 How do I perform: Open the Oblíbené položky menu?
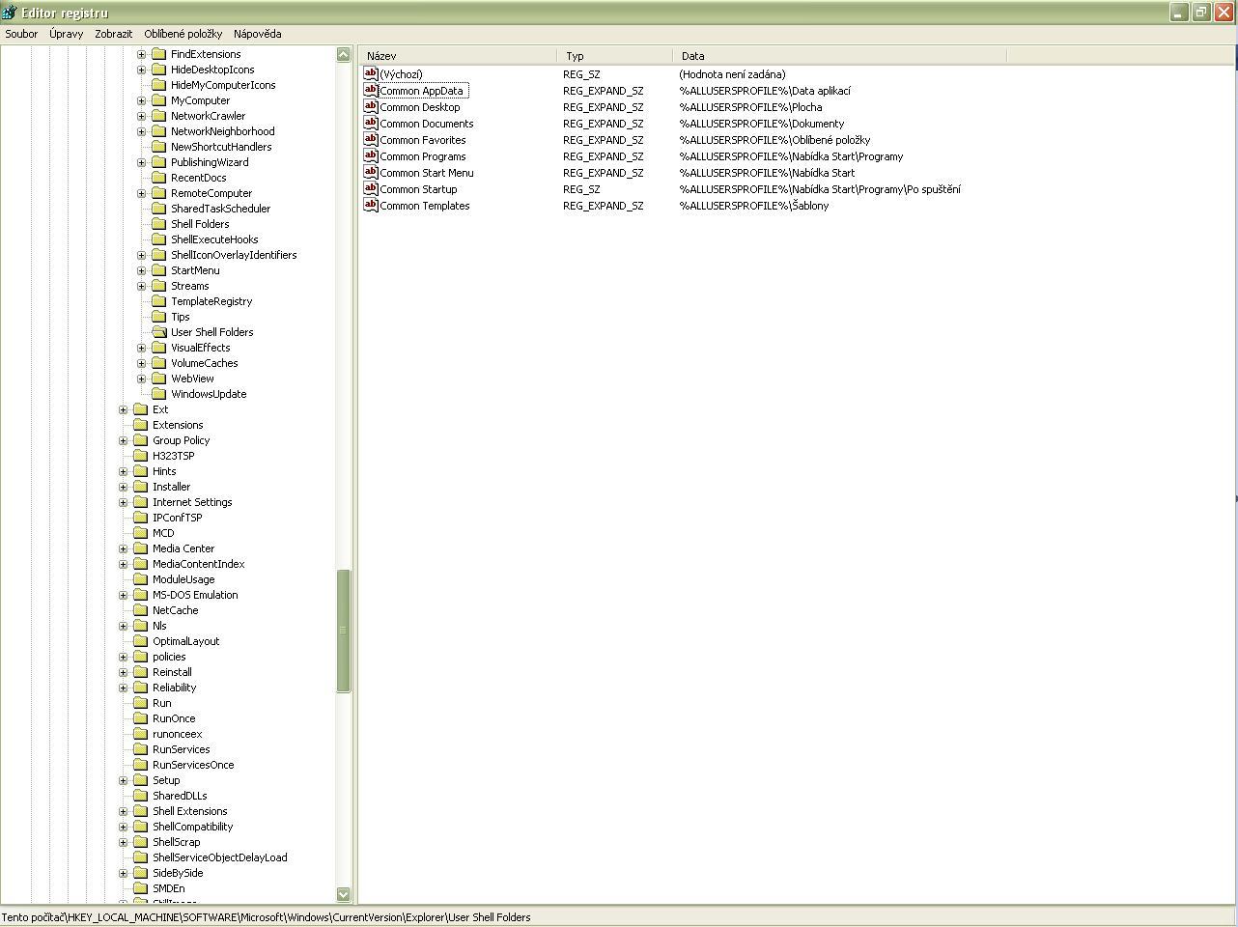tap(183, 34)
